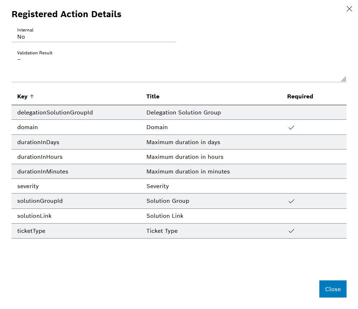Image resolution: width=358 pixels, height=309 pixels.
Task: Select the durationInMinutes row
Action: point(143,171)
